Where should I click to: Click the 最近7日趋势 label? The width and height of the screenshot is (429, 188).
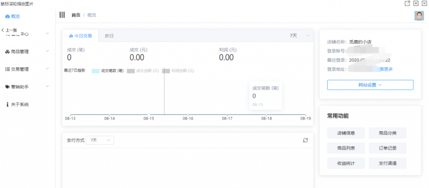tap(74, 71)
